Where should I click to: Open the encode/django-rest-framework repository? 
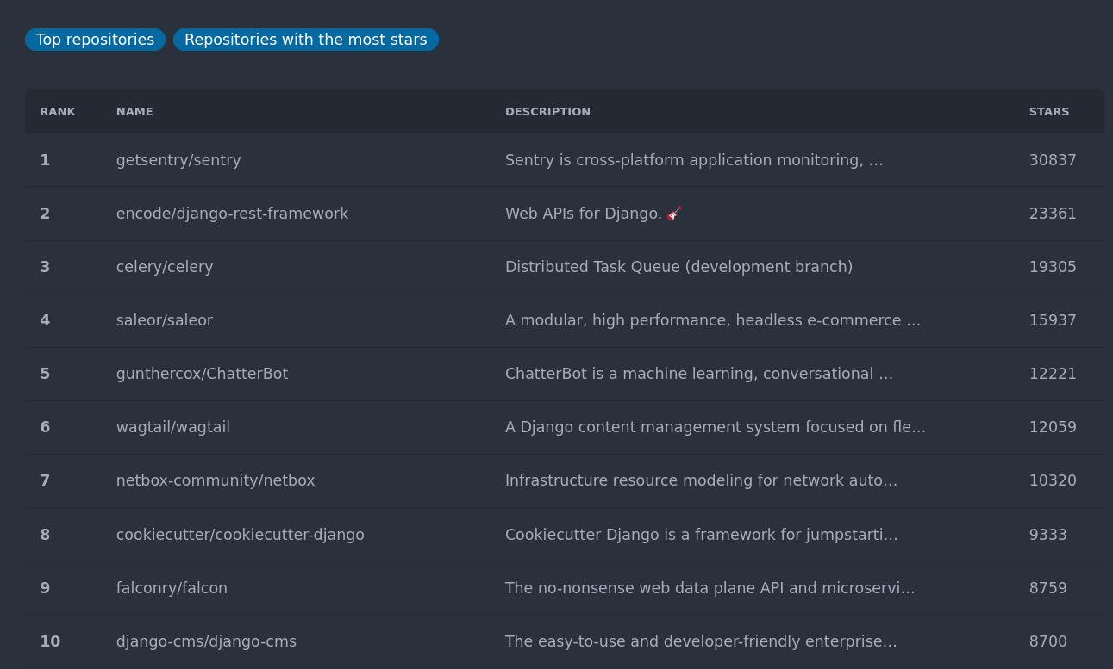232,214
